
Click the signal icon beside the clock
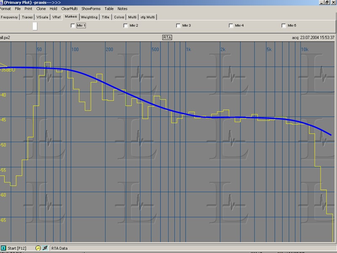click(45, 248)
